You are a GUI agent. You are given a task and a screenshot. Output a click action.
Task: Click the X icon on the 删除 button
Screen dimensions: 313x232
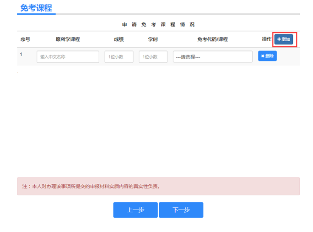(x=262, y=56)
